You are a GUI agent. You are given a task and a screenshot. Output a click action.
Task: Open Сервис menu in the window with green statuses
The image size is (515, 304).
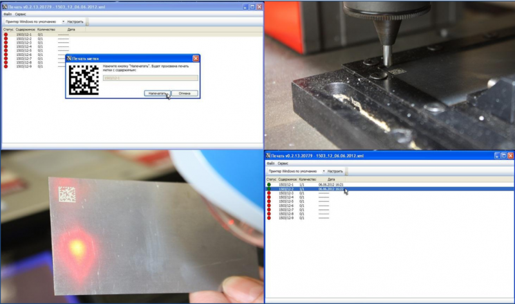coord(283,164)
